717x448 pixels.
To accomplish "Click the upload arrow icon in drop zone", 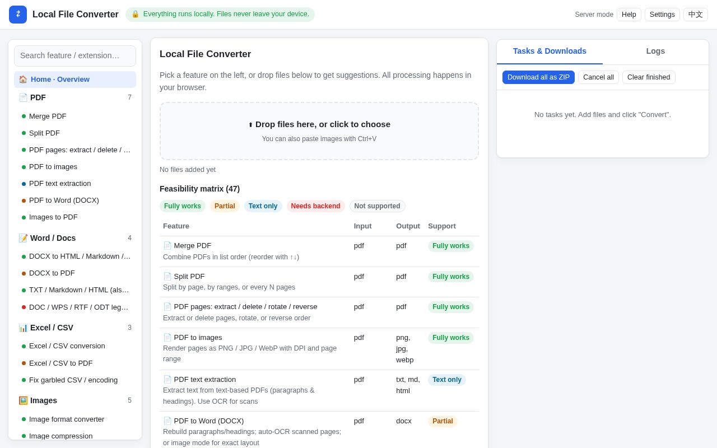I will 250,125.
